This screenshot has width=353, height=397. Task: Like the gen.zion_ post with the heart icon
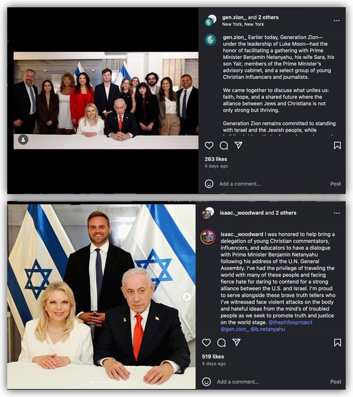209,145
